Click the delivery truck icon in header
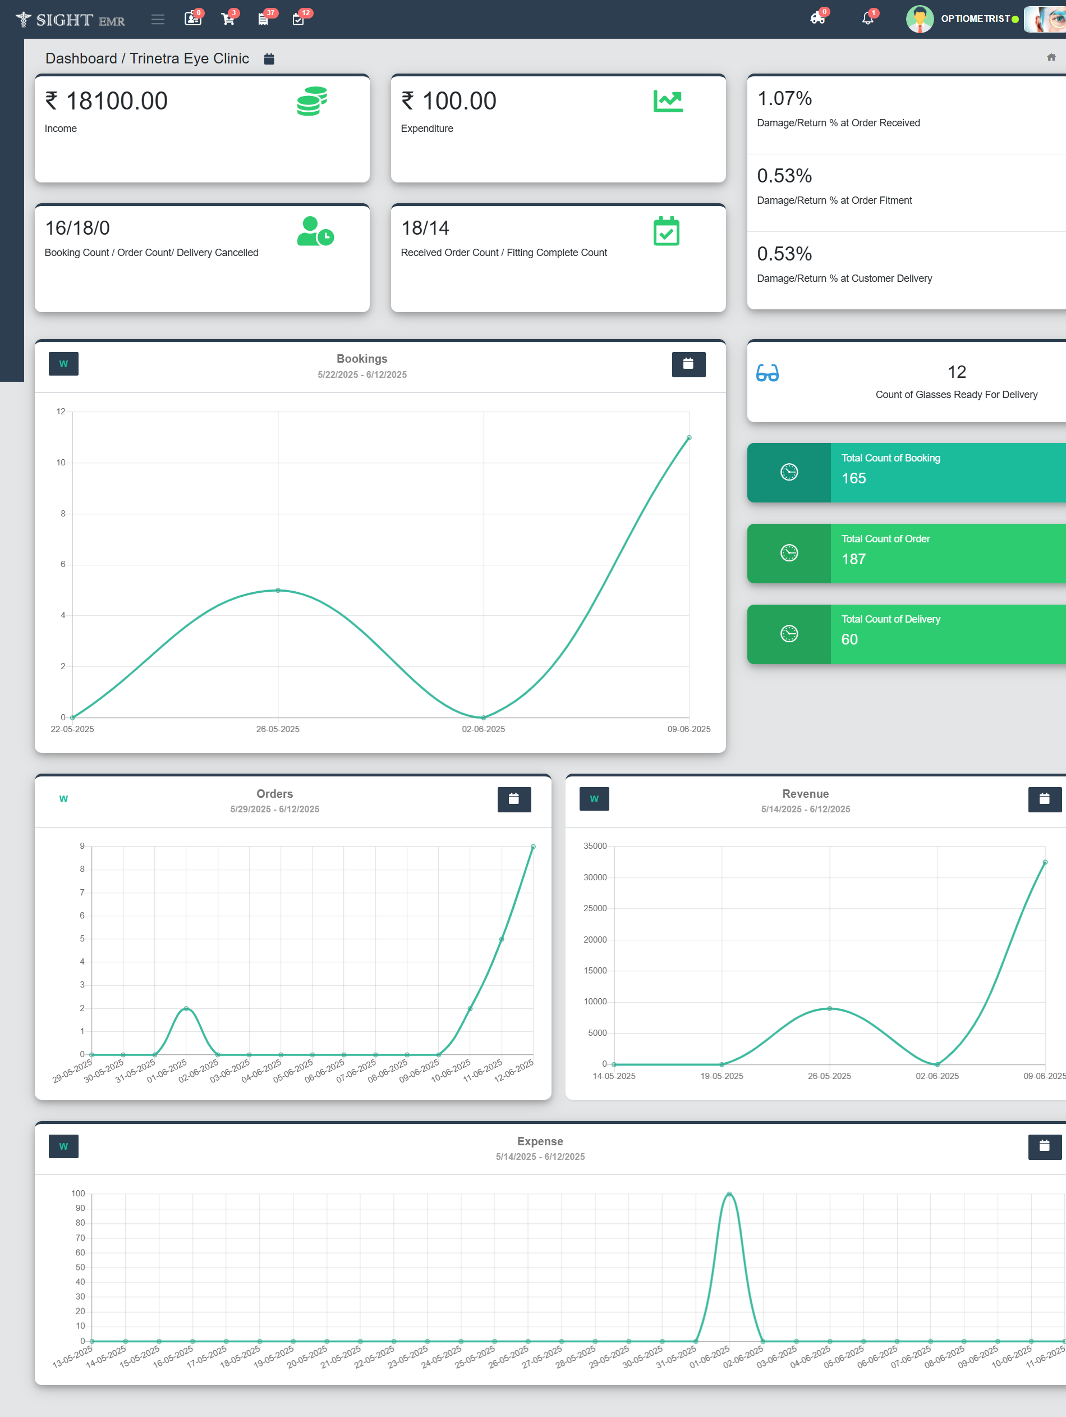The height and width of the screenshot is (1417, 1066). point(817,18)
